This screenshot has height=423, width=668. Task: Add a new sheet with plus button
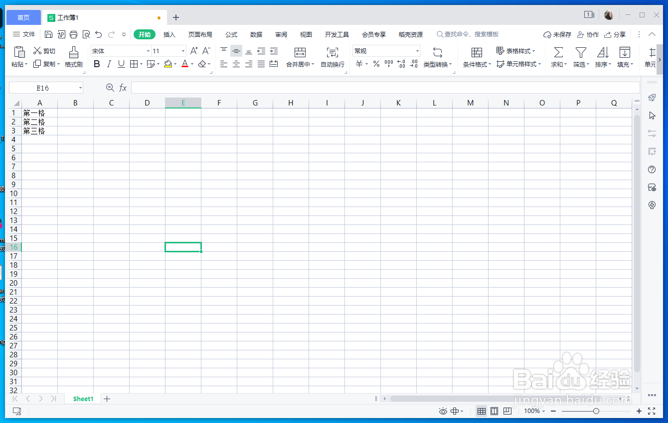(107, 399)
